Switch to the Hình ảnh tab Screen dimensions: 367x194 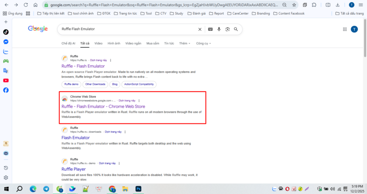[x=114, y=43]
